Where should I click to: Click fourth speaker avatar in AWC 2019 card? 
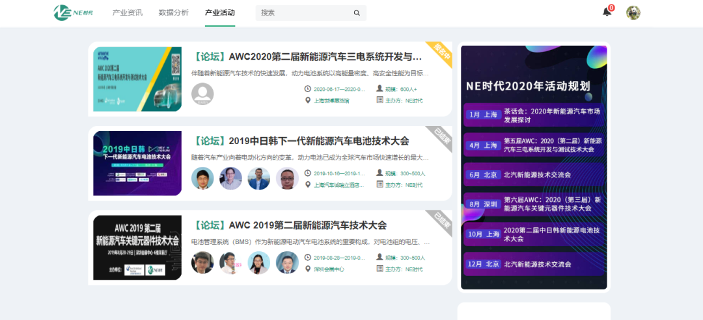[x=287, y=262]
